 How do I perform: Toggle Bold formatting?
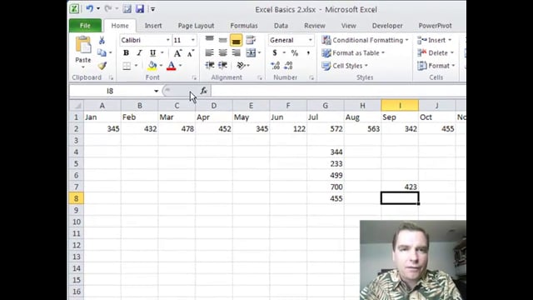126,53
